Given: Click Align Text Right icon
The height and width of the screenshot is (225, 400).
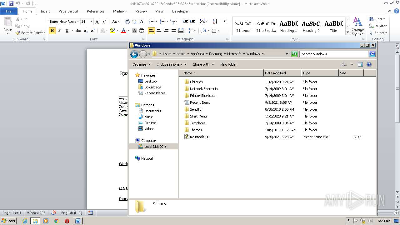Looking at the screenshot, I should click(x=166, y=31).
